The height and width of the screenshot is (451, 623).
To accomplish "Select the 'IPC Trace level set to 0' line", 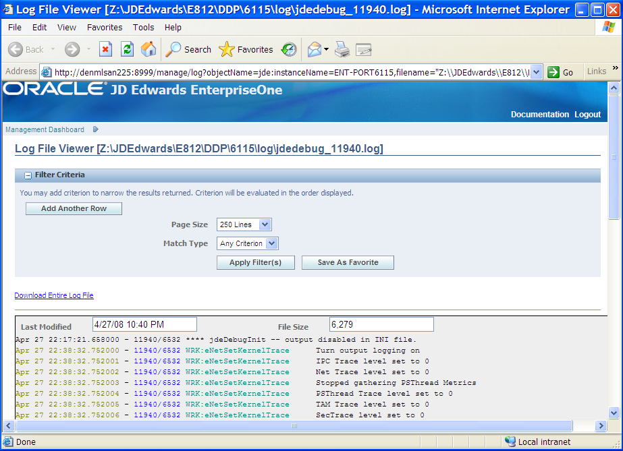I will (x=222, y=361).
